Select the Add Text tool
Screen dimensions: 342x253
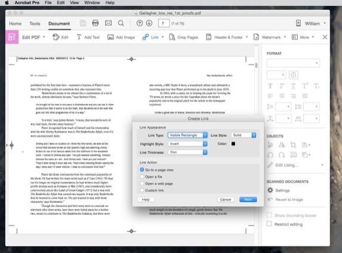88,37
